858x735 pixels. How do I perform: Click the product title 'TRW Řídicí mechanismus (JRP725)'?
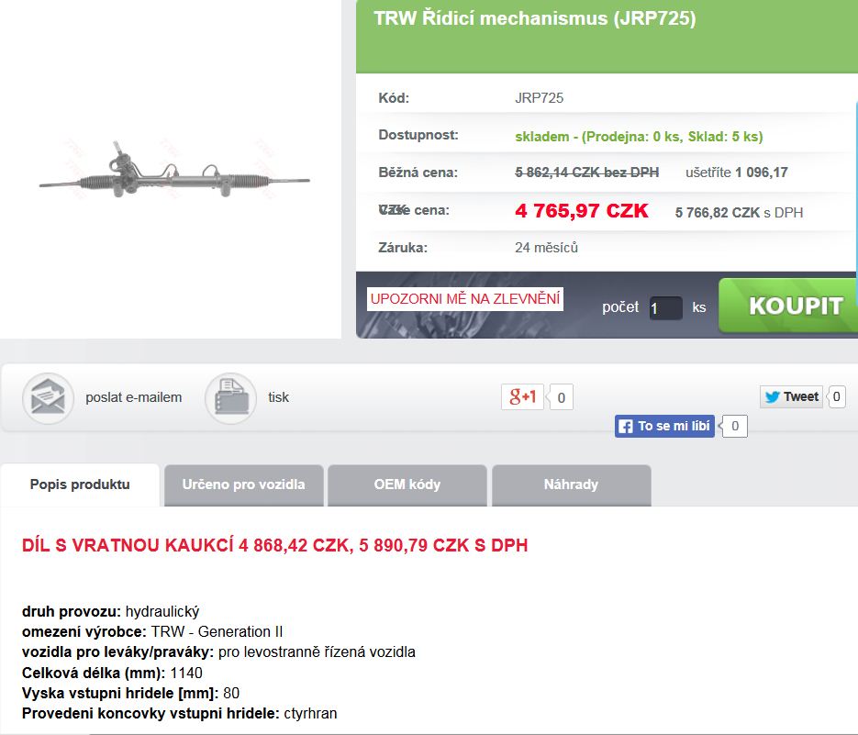[x=535, y=18]
